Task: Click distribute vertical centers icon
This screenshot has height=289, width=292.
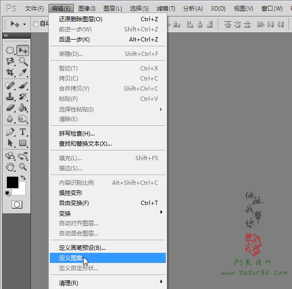Action: pos(238,24)
